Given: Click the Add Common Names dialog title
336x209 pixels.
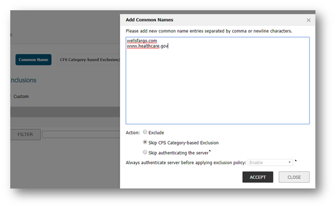Looking at the screenshot, I should [149, 20].
